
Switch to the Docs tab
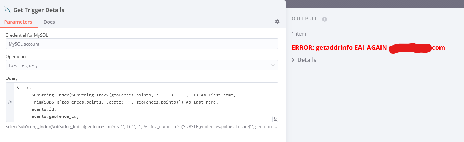[x=49, y=22]
